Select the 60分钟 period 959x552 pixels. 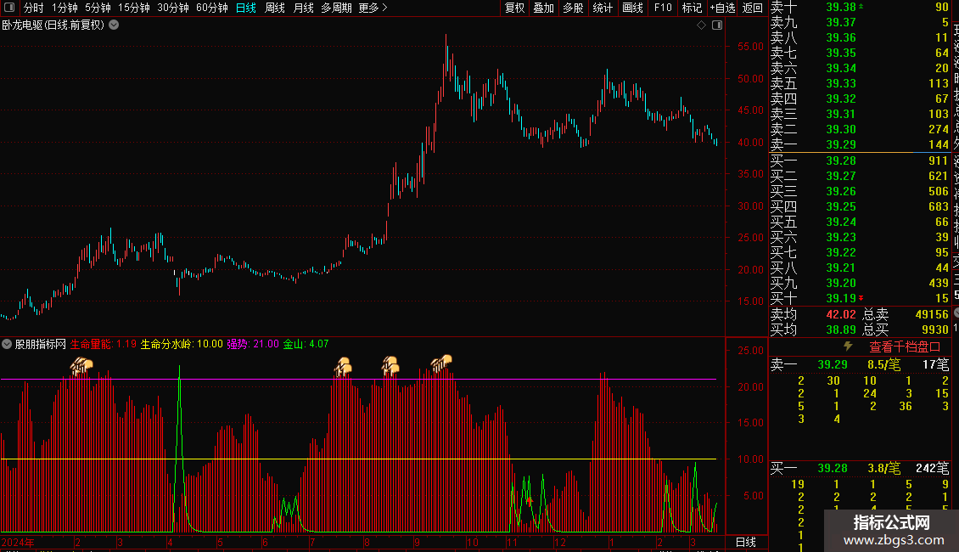tap(212, 8)
